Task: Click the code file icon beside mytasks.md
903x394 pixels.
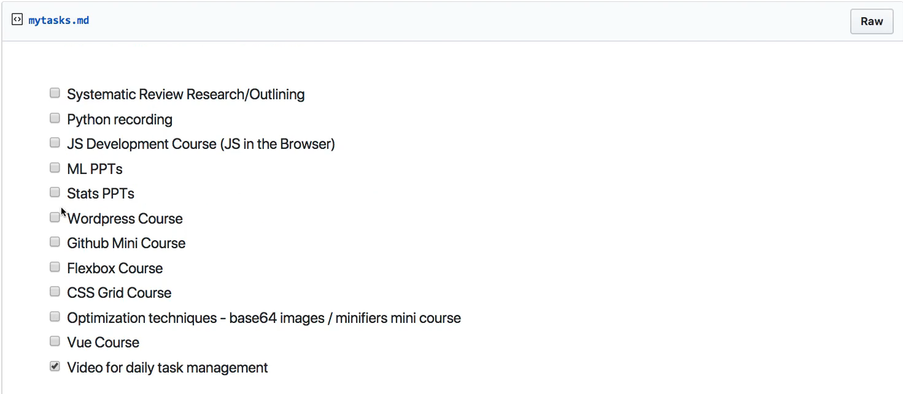Action: 17,20
